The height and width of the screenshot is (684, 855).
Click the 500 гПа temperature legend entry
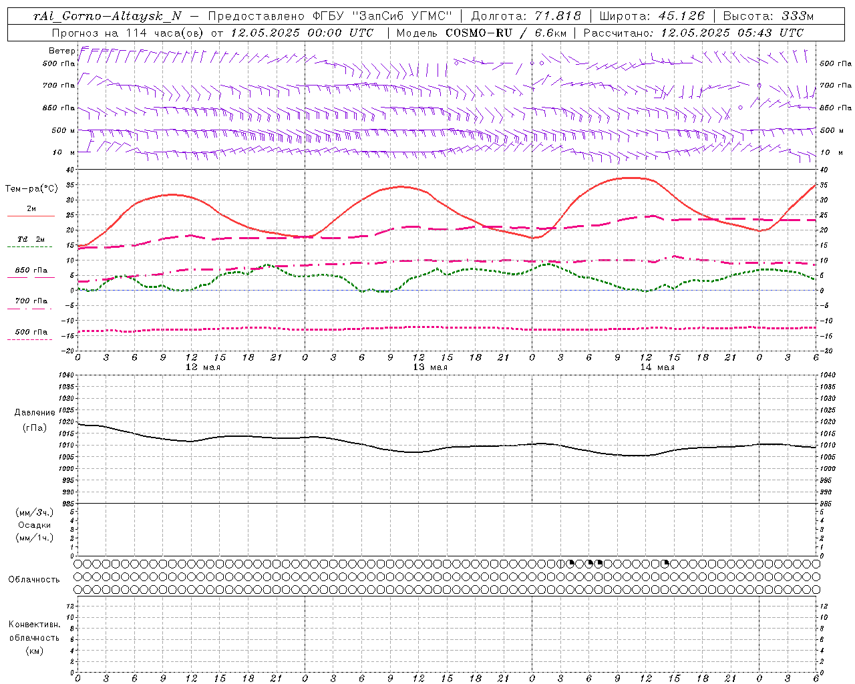tap(31, 332)
